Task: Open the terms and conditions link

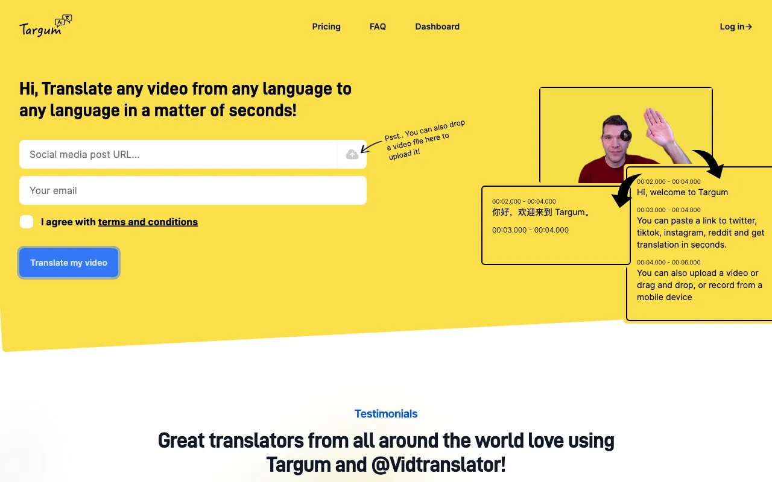Action: pyautogui.click(x=148, y=222)
